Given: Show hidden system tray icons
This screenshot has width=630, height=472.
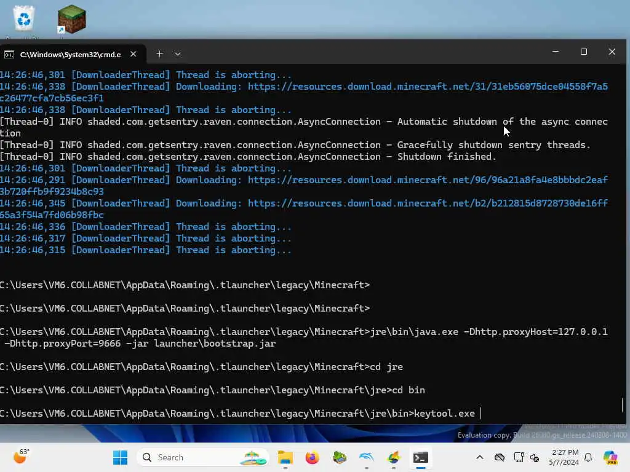Looking at the screenshot, I should click(x=480, y=457).
